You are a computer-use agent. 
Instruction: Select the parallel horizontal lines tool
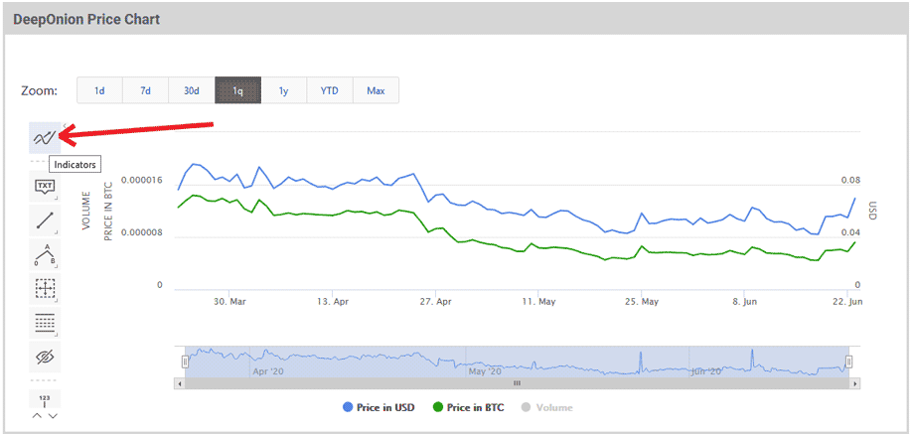click(45, 323)
